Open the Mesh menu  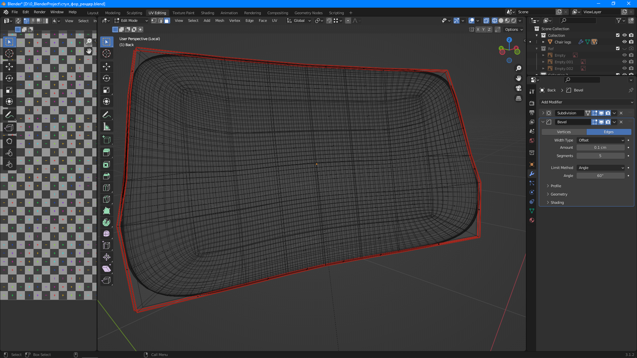(219, 21)
